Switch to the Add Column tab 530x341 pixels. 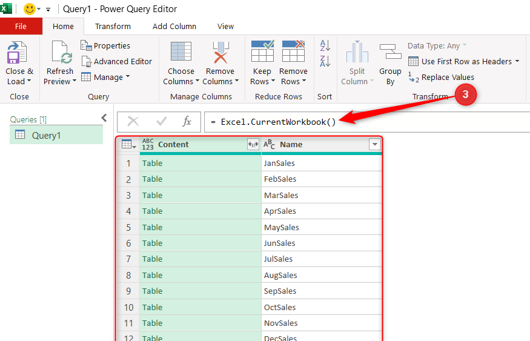(174, 27)
